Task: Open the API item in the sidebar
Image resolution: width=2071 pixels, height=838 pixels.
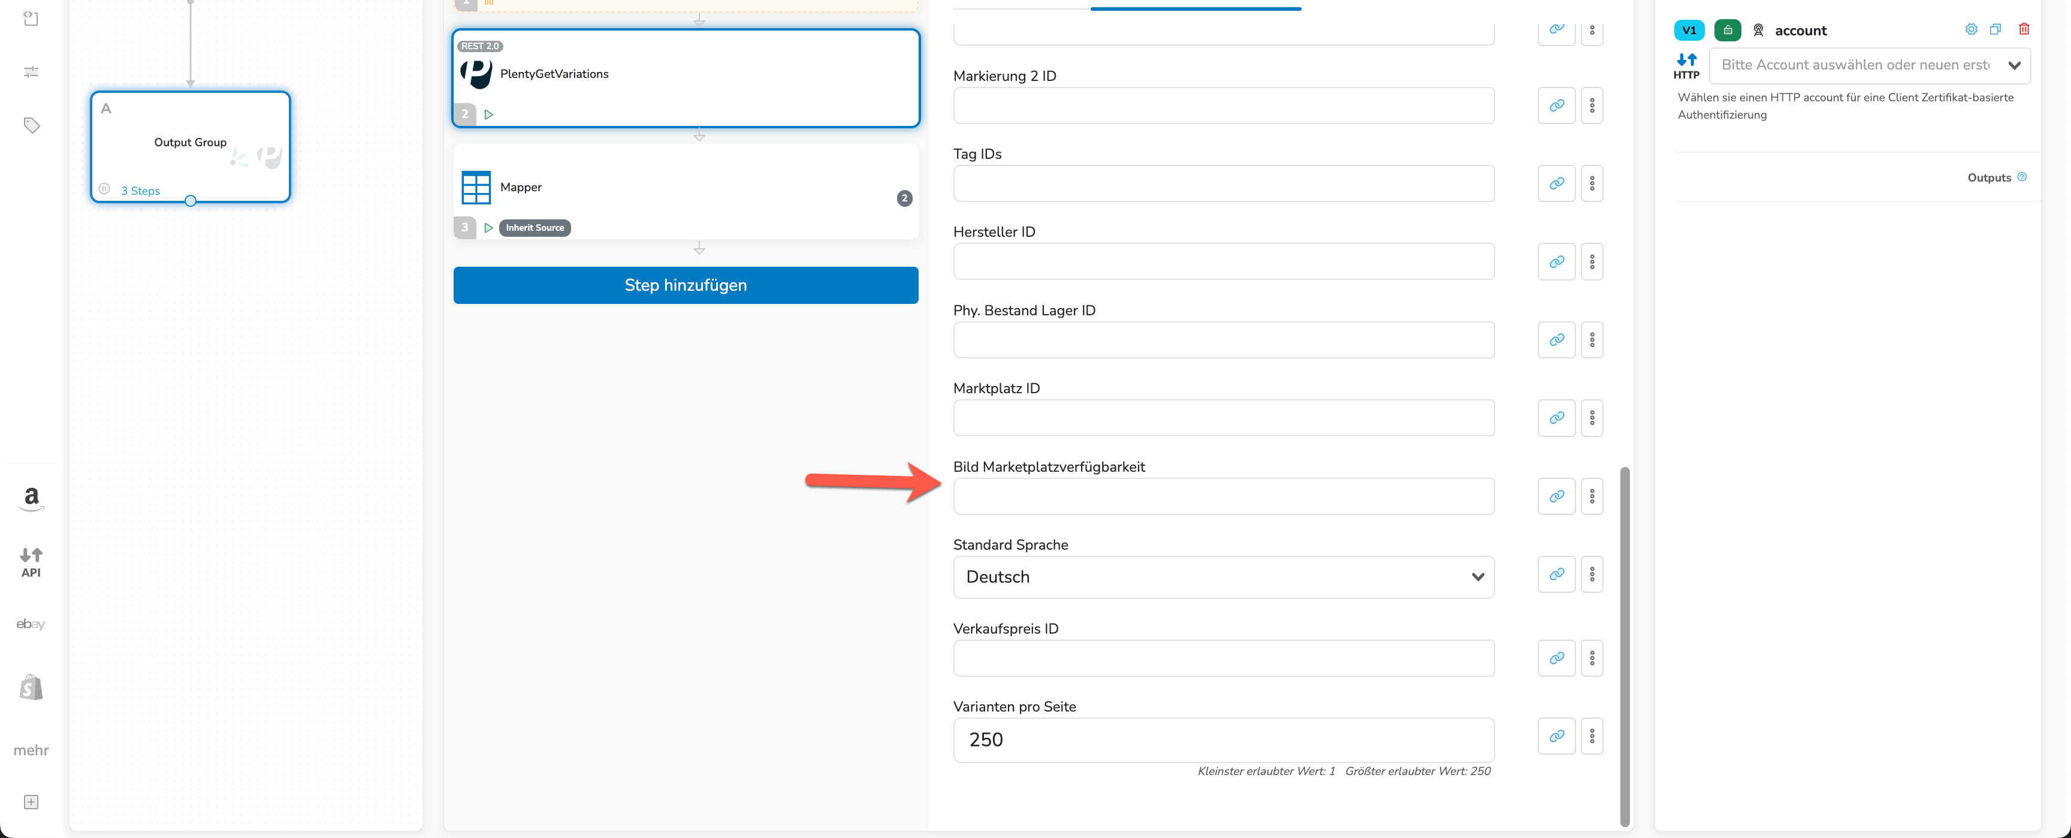Action: pyautogui.click(x=31, y=562)
